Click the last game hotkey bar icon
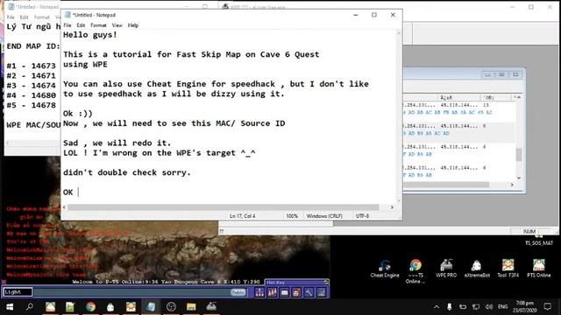Image resolution: width=561 pixels, height=315 pixels. tap(322, 292)
